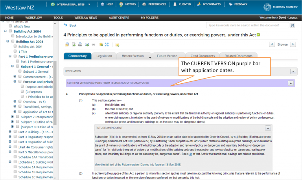Collapse the Current Version purple bar
Screen dimensions: 302x180
pos(291,83)
